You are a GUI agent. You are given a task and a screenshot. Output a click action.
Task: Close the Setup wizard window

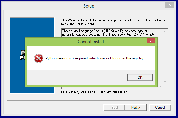170,5
